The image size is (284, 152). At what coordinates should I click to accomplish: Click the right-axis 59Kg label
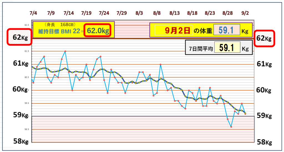pyautogui.click(x=264, y=116)
